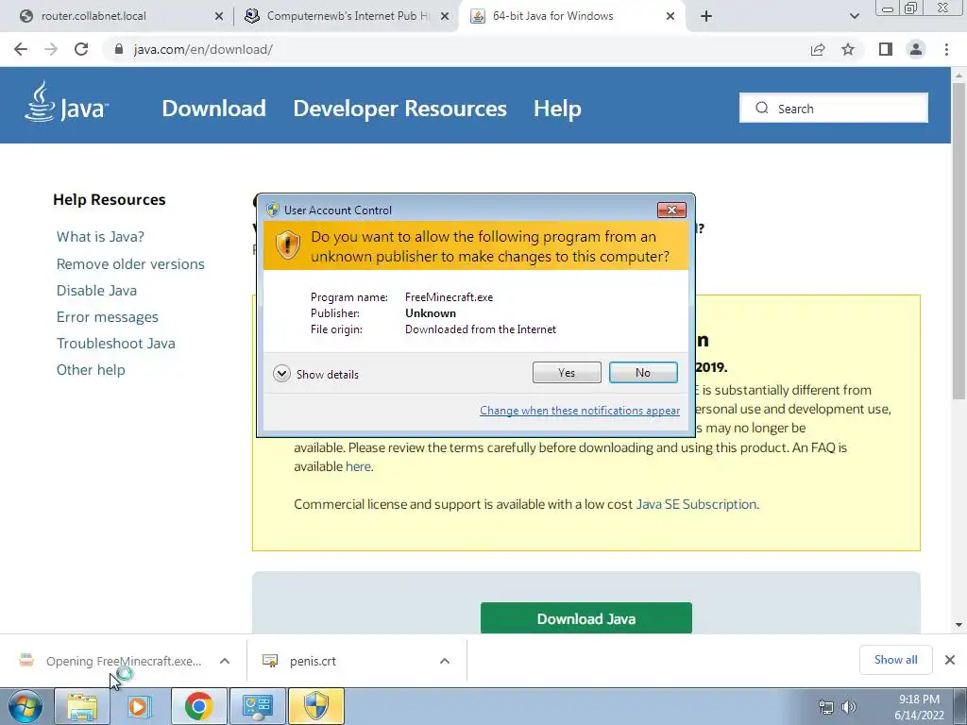Click the Java site Search field
Viewport: 967px width, 725px height.
point(833,108)
